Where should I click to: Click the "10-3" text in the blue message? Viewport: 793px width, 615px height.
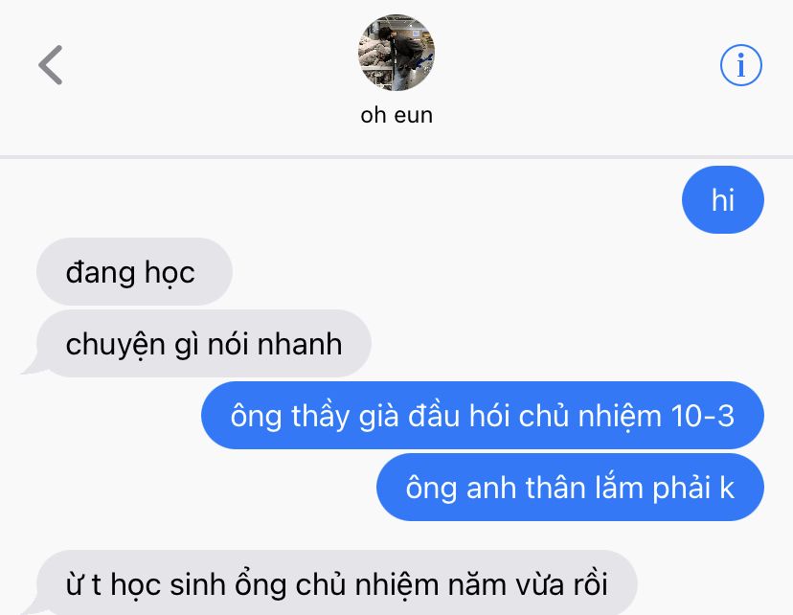pos(702,417)
